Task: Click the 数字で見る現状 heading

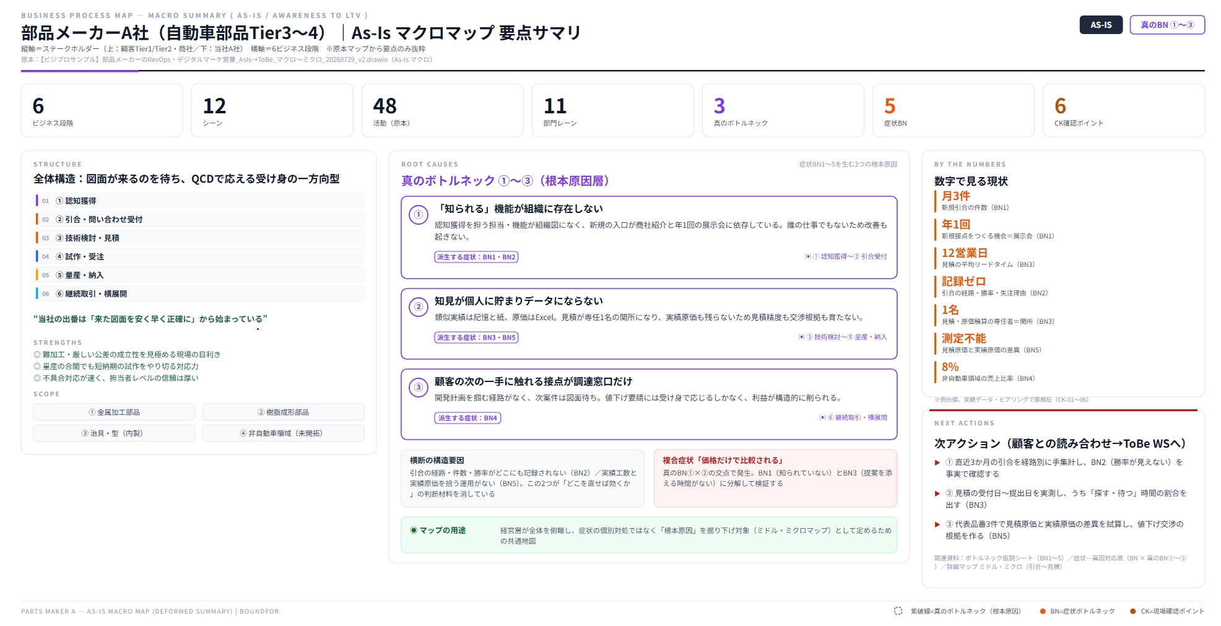Action: pos(971,181)
